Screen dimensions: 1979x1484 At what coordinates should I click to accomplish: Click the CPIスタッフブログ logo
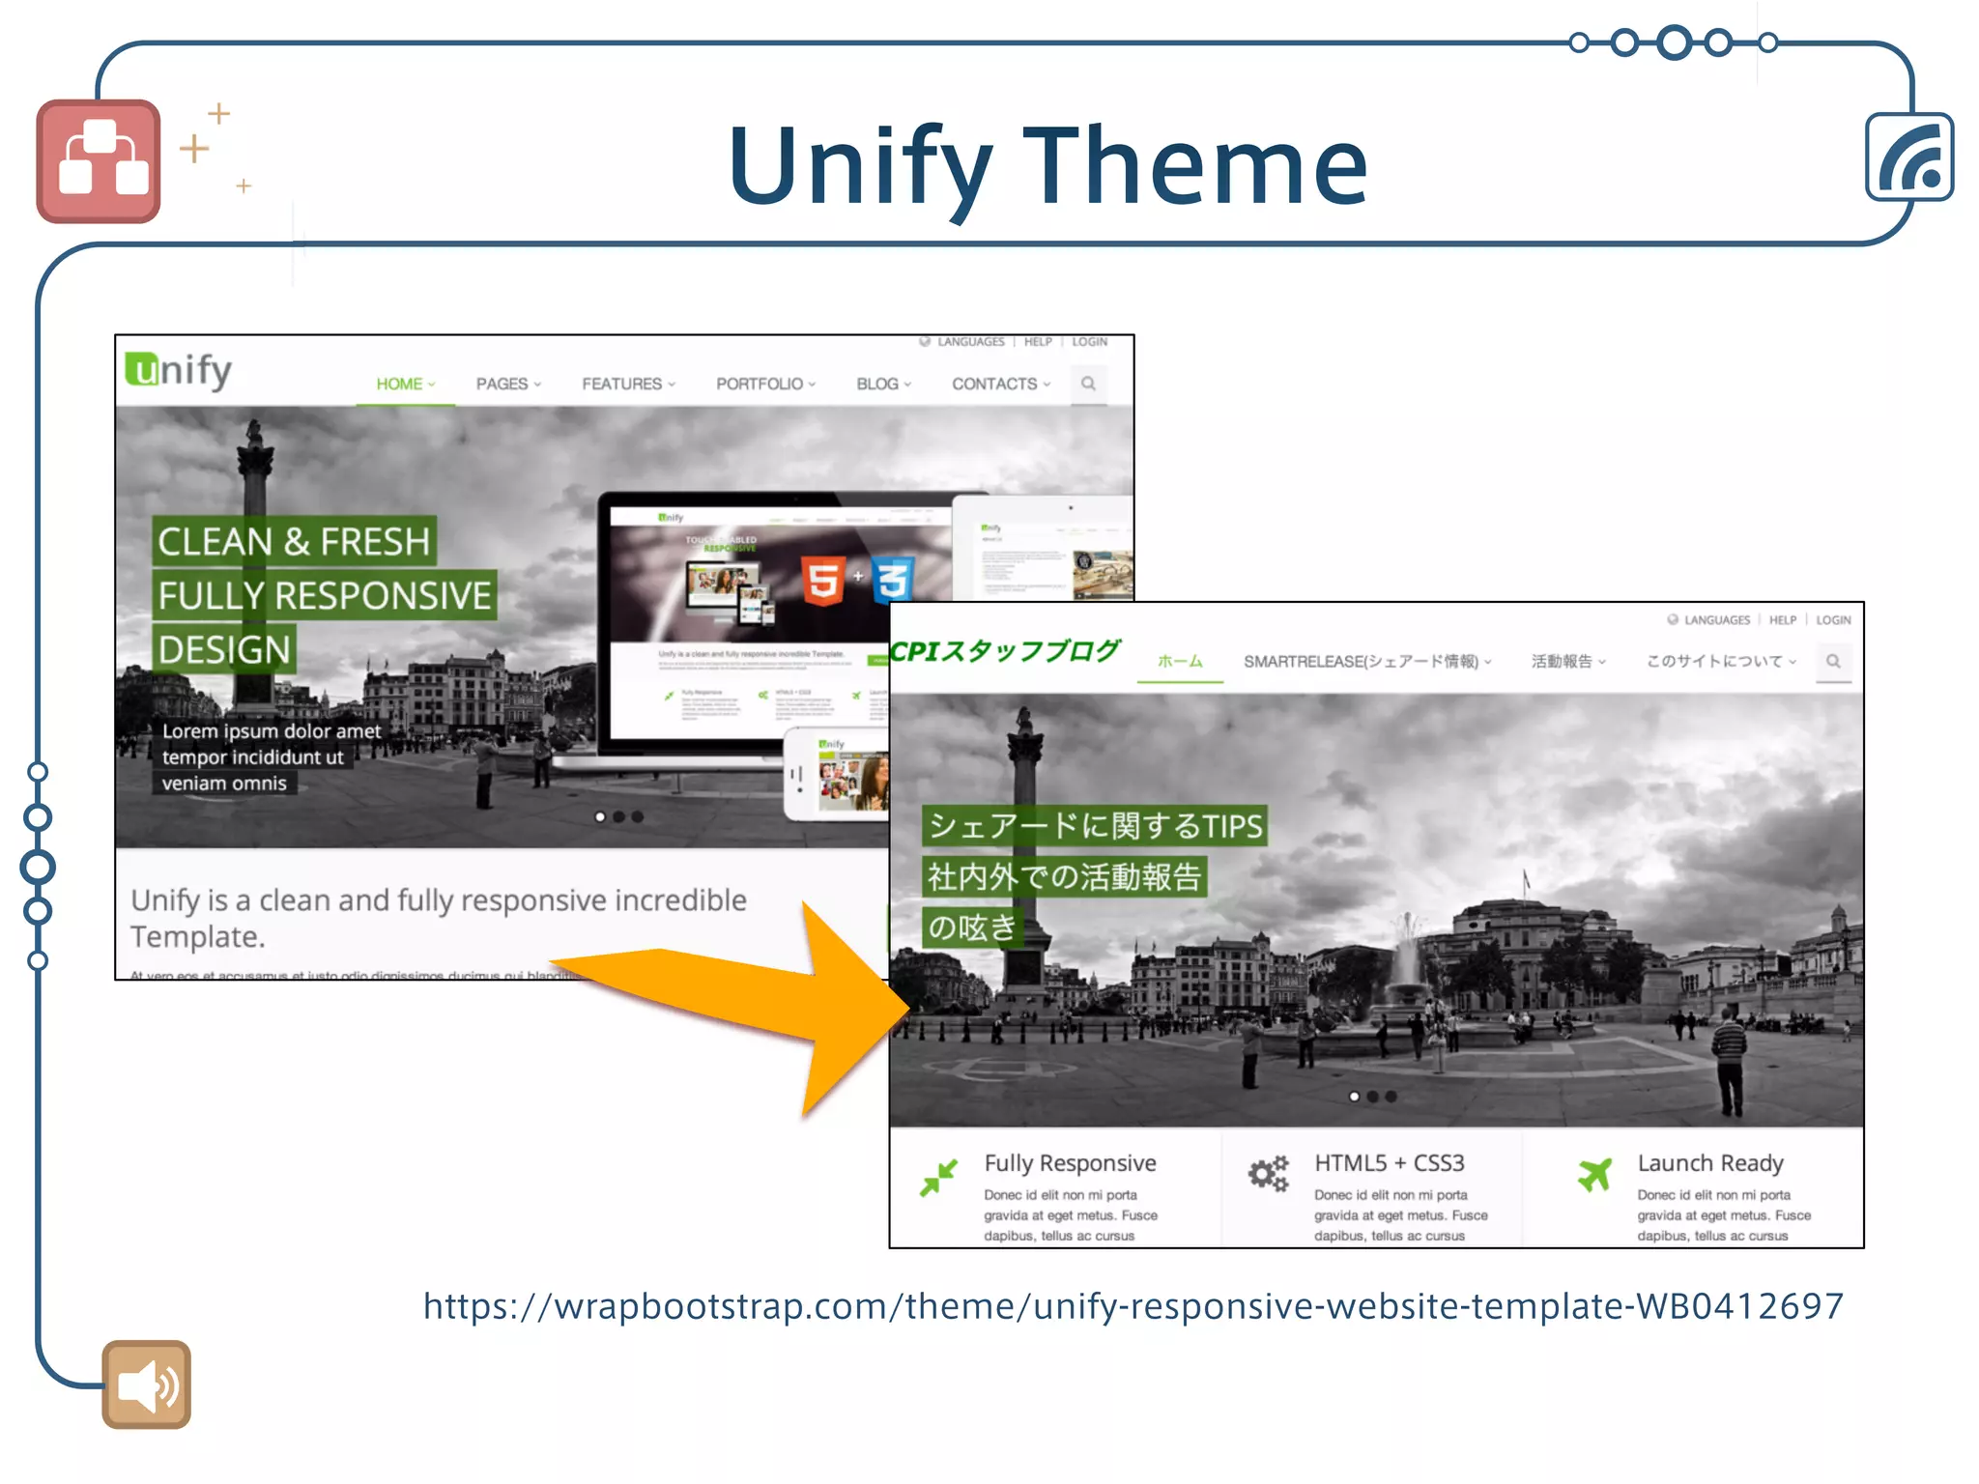pos(1004,651)
